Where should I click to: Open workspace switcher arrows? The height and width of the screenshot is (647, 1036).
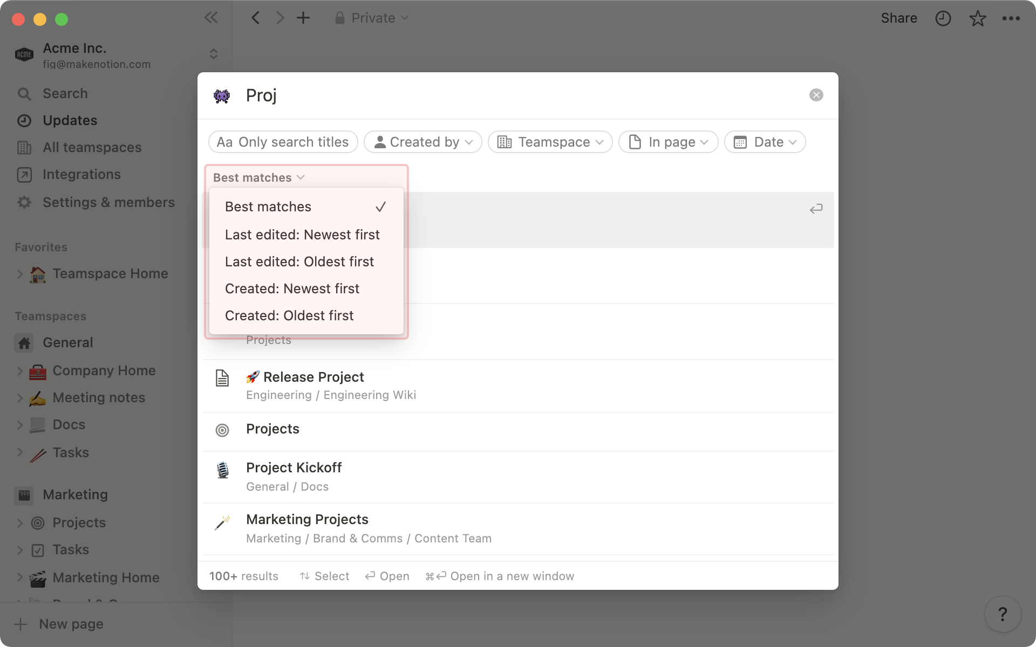[x=213, y=54]
